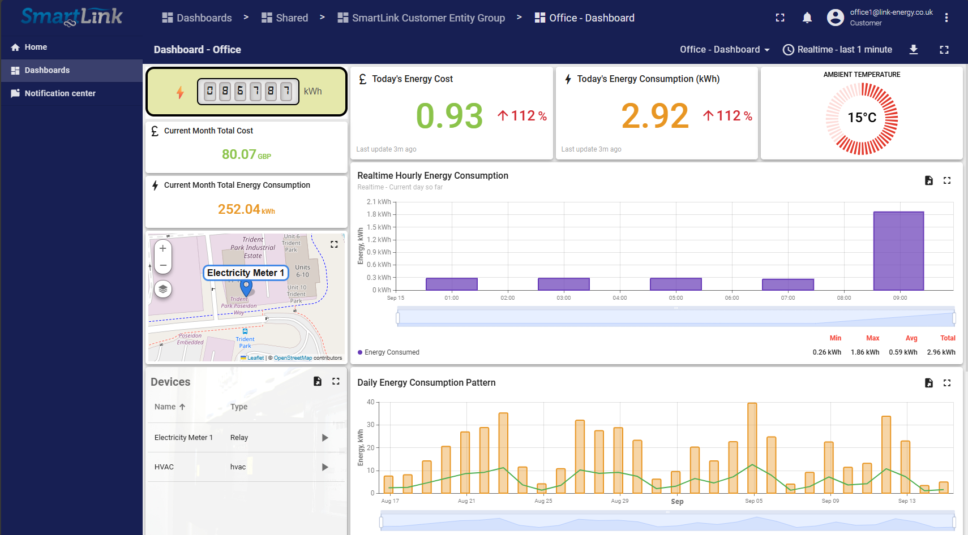Select the HVAC device row

coord(246,467)
